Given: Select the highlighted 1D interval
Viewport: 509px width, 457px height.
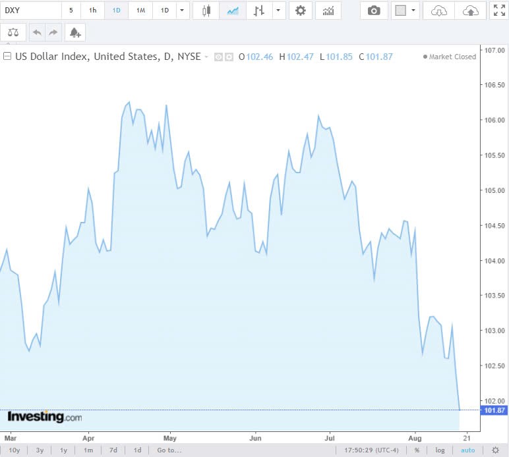Looking at the screenshot, I should [116, 11].
